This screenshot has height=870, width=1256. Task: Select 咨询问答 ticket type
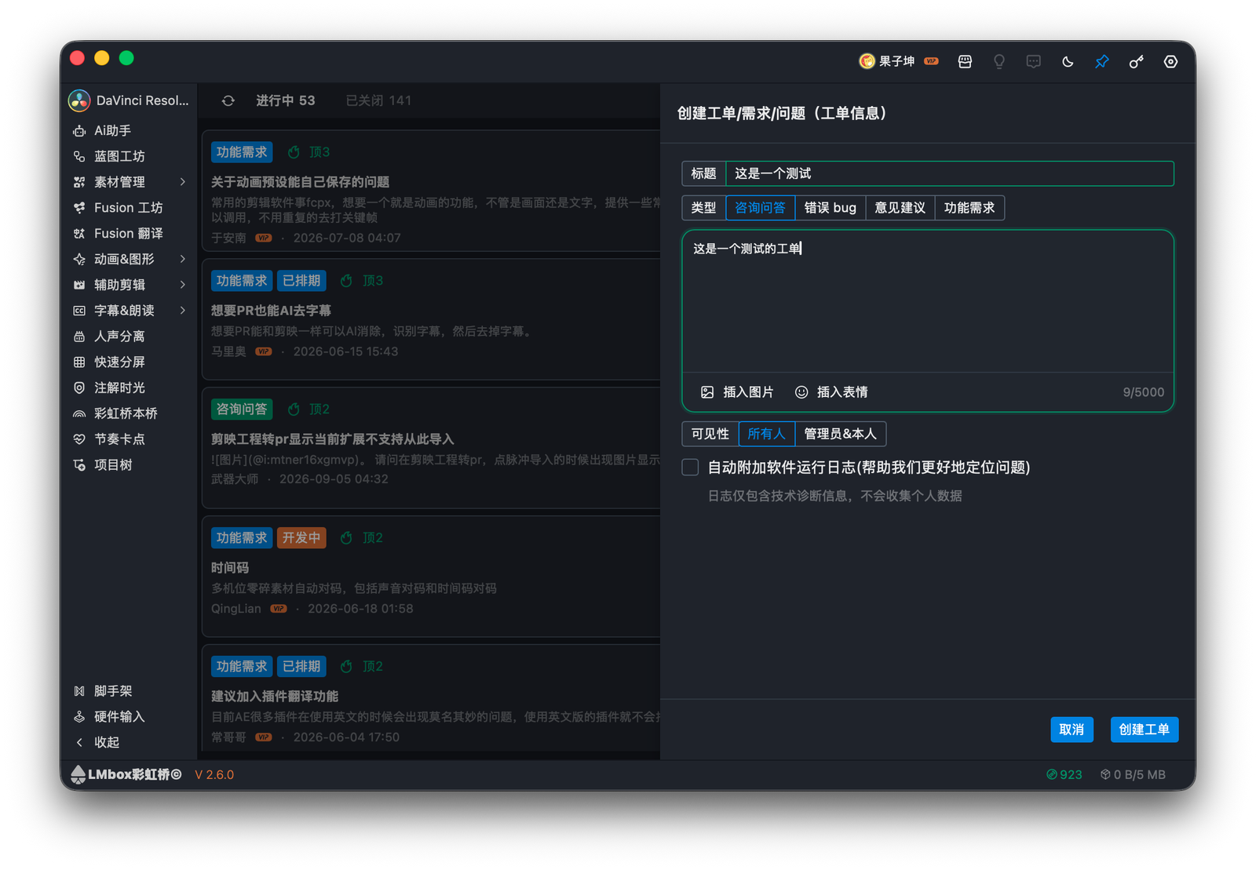760,208
